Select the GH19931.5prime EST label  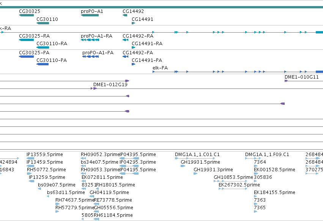coord(200,162)
